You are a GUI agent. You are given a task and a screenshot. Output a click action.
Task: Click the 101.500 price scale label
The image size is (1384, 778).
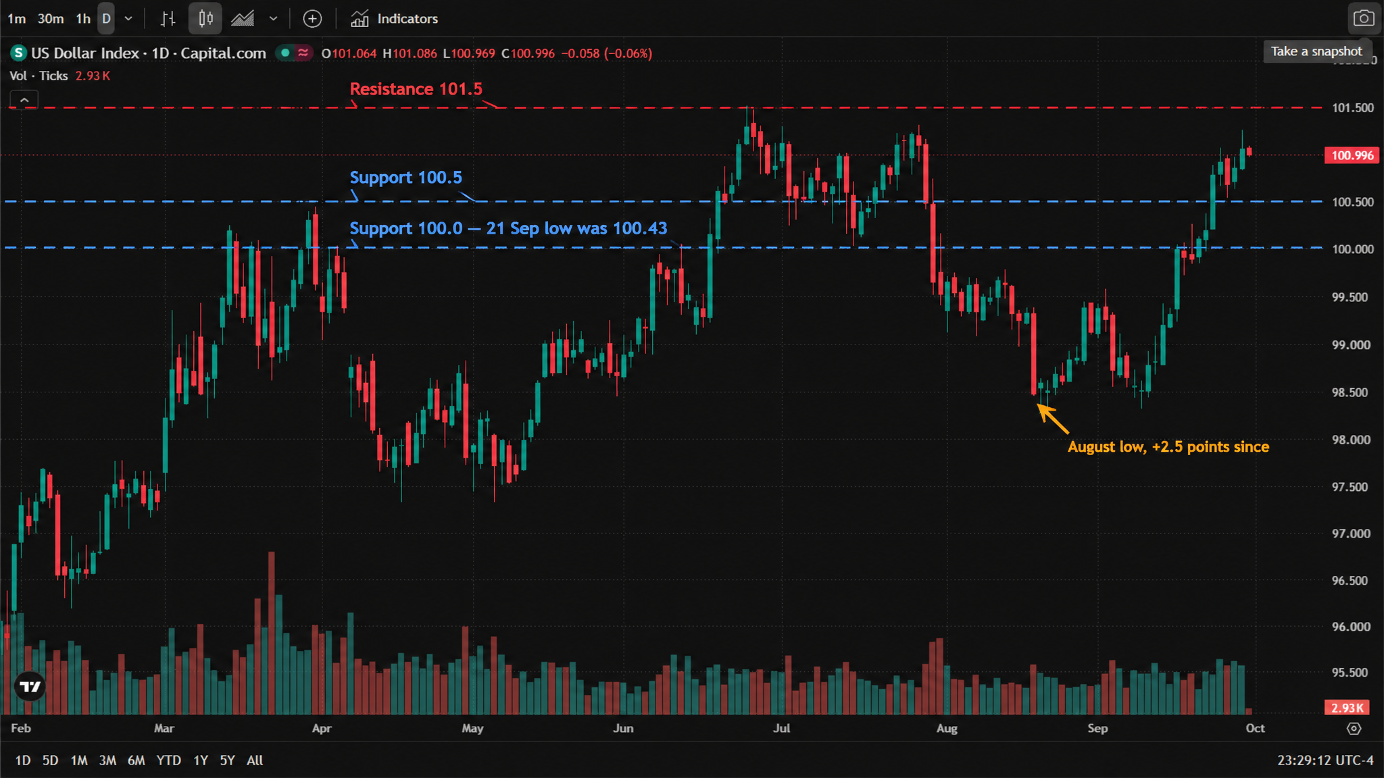click(1353, 108)
